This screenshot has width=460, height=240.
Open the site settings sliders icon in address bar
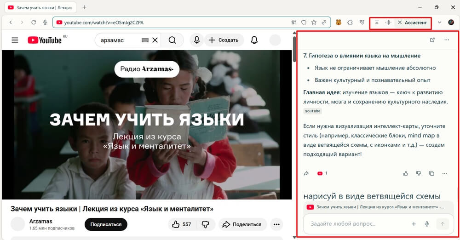click(293, 22)
